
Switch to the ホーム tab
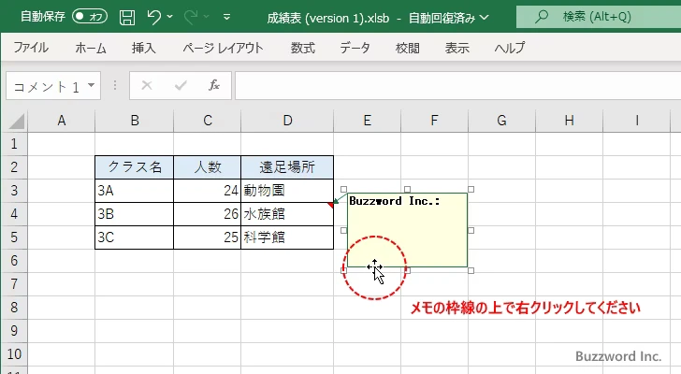coord(91,48)
